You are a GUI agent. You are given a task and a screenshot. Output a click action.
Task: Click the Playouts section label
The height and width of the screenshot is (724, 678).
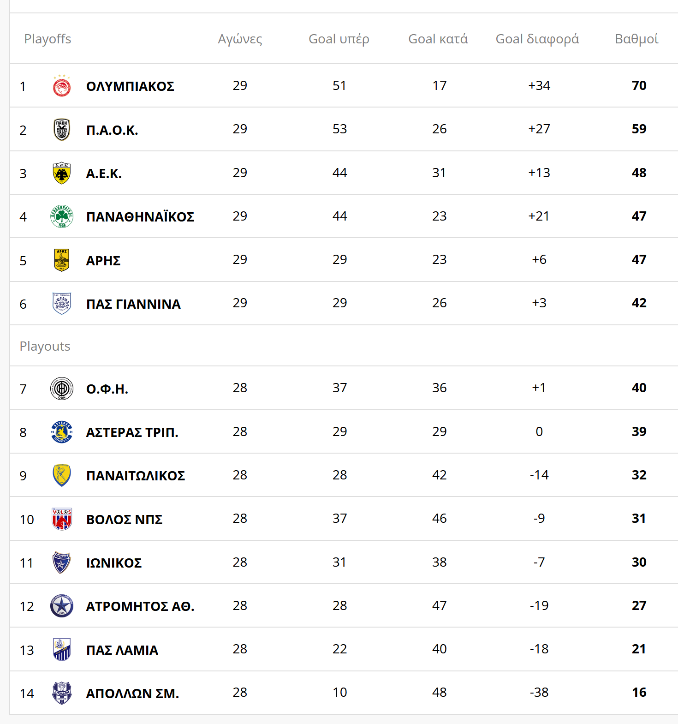click(45, 346)
